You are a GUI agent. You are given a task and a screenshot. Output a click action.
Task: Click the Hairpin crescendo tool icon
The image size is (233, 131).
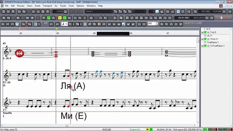tap(176, 24)
